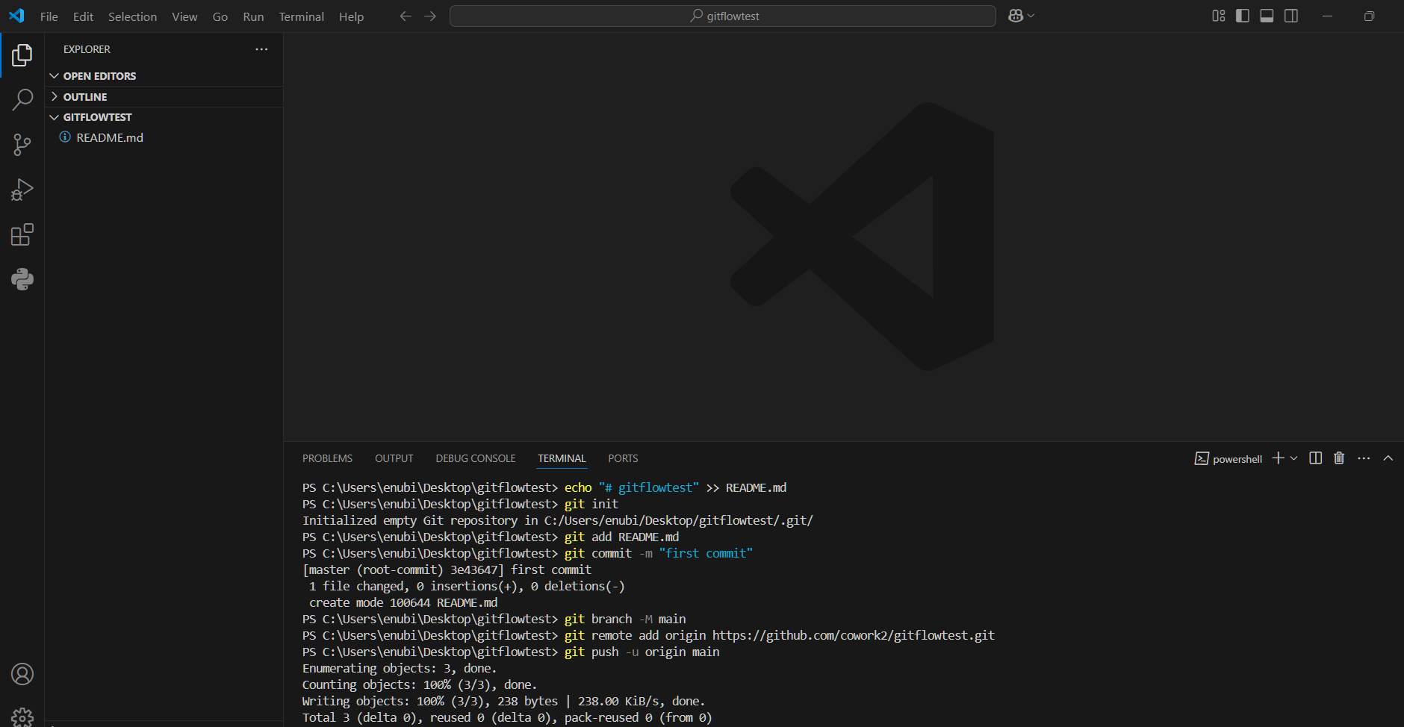Kill terminal with the trash icon
The height and width of the screenshot is (727, 1404).
point(1339,458)
